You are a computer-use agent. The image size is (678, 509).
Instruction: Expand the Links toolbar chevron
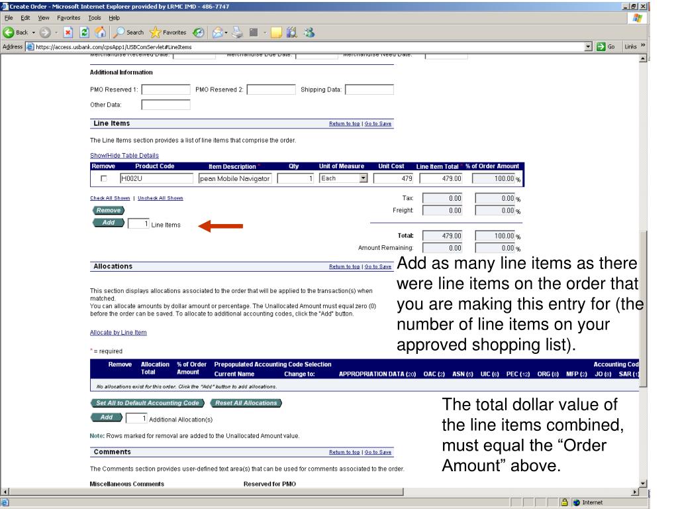click(643, 46)
